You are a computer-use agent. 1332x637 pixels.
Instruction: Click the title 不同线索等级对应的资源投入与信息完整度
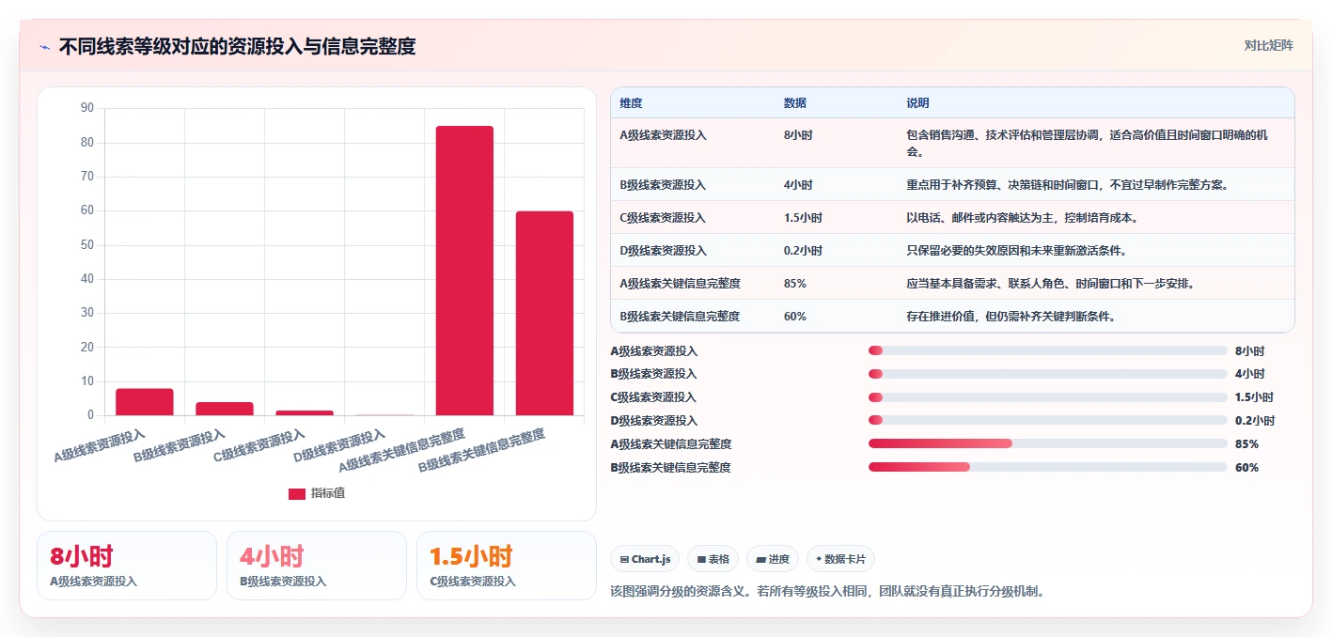[237, 46]
